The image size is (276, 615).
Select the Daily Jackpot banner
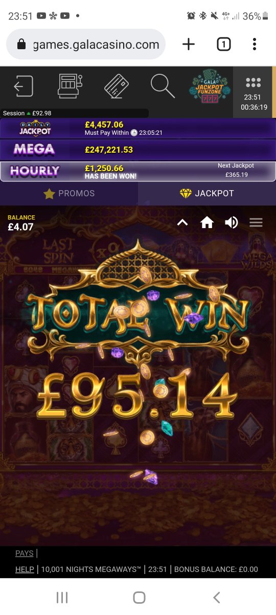[x=138, y=128]
